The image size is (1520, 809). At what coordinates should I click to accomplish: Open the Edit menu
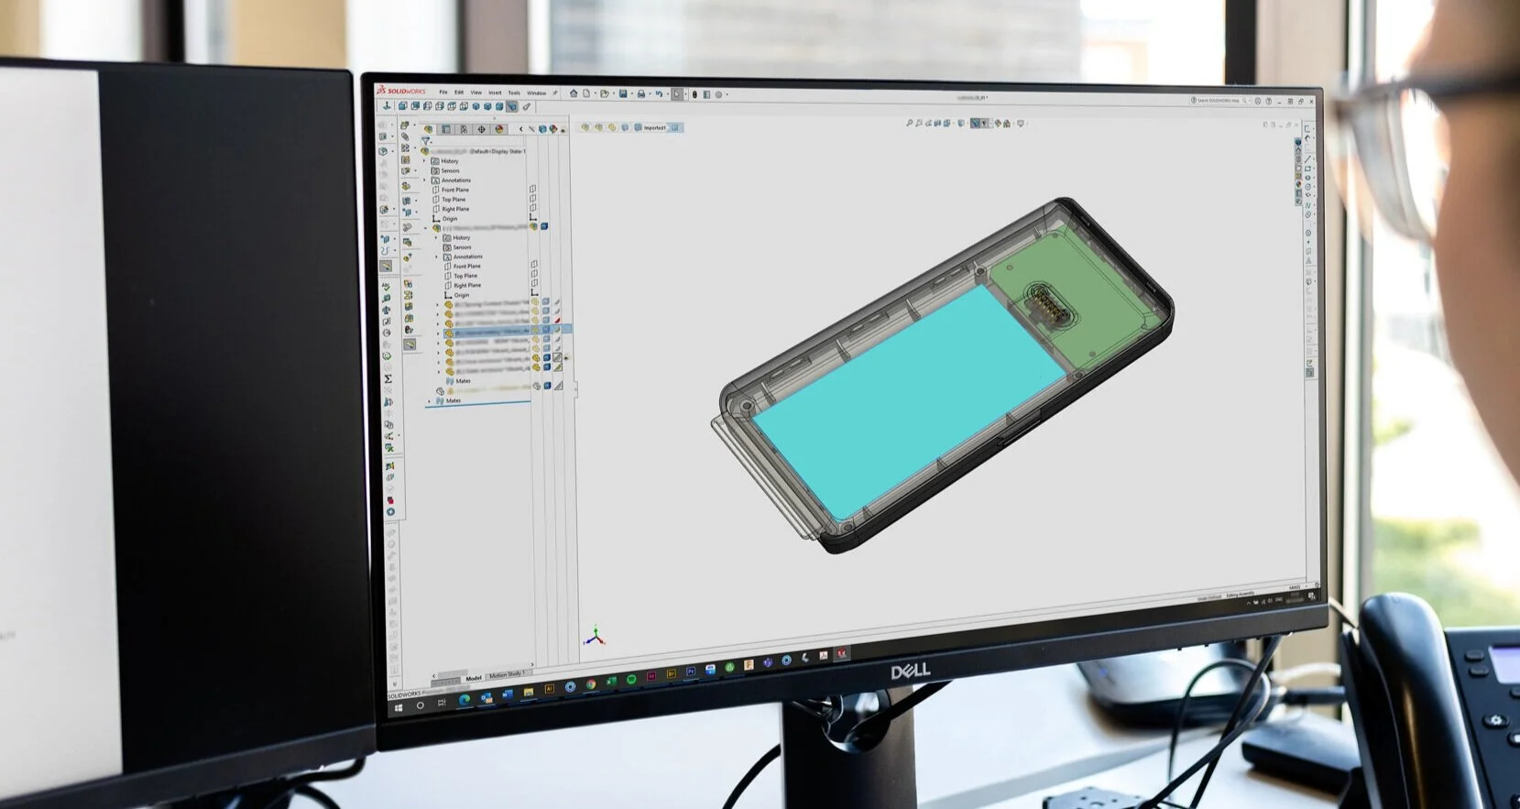tap(459, 93)
